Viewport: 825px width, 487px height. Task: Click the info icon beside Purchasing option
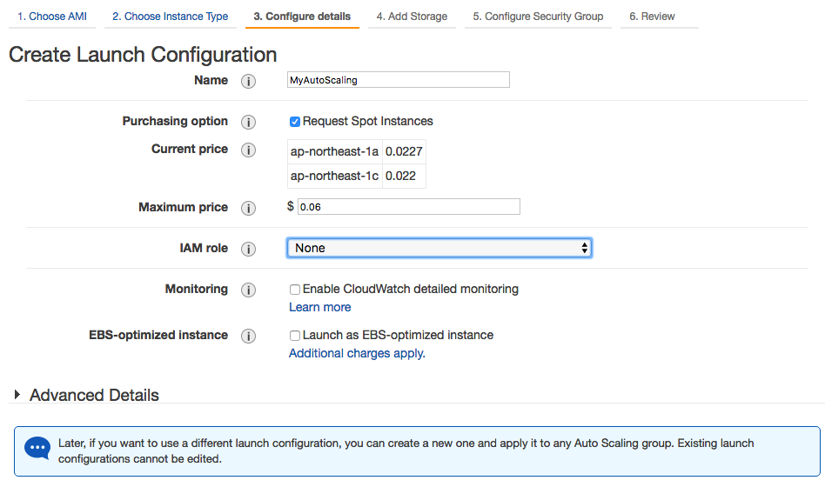(x=248, y=122)
